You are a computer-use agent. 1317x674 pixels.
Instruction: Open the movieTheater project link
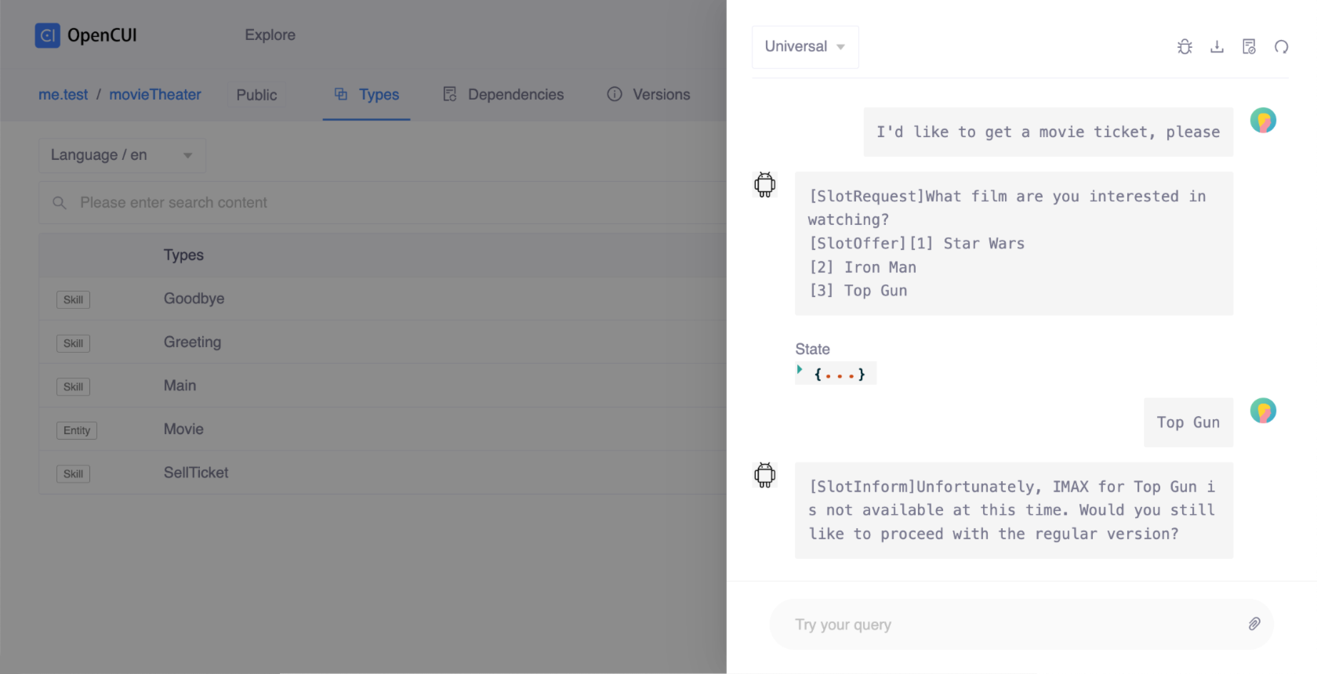(x=155, y=94)
